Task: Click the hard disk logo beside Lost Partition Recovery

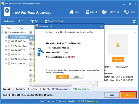Action: pos(7,12)
